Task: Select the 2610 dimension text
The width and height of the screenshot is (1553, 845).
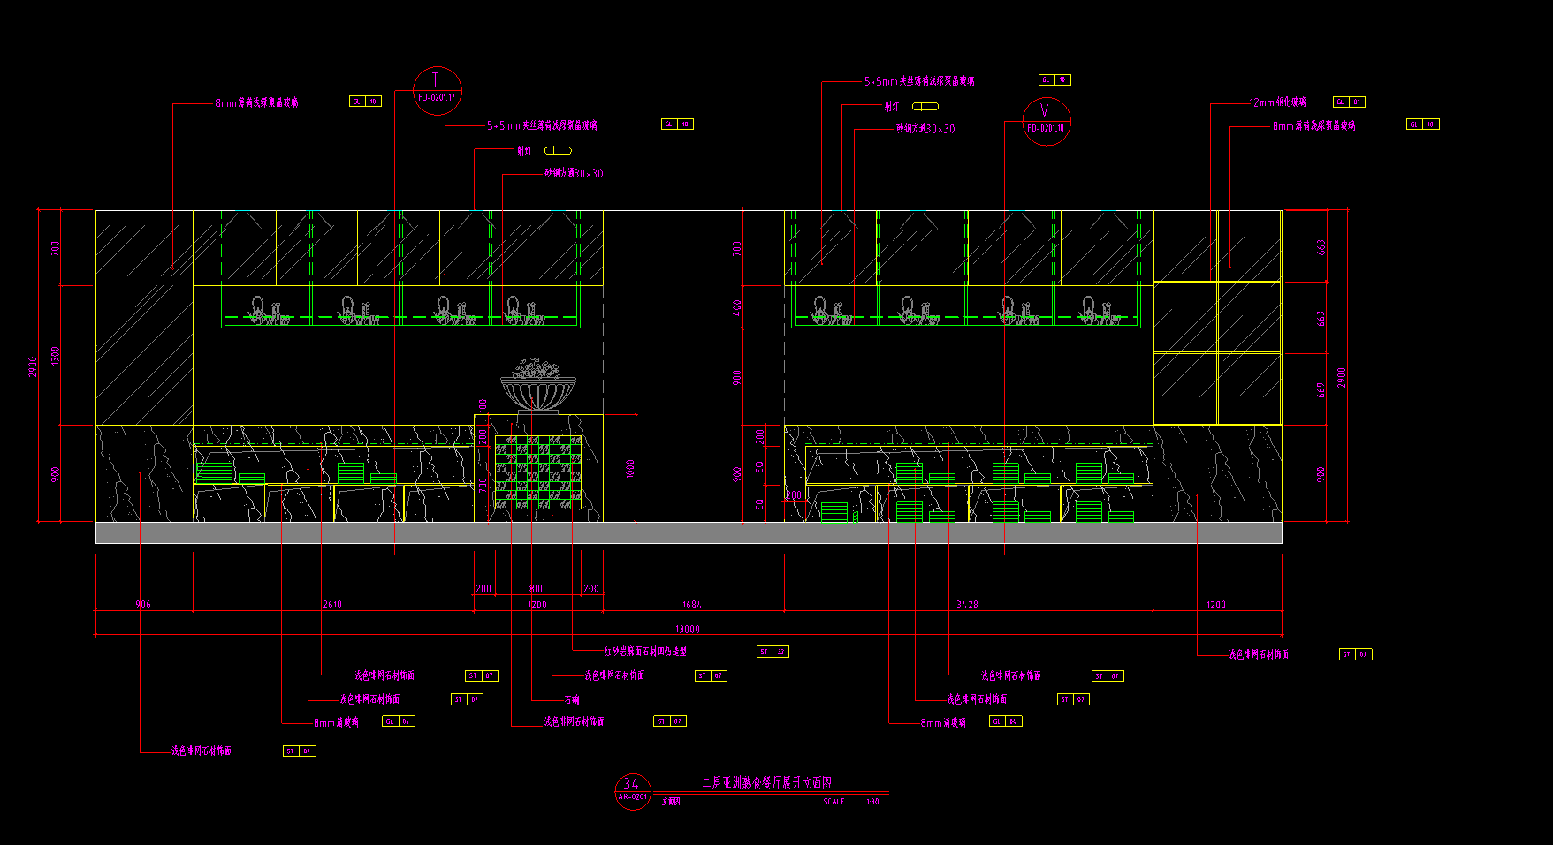Action: (x=331, y=605)
